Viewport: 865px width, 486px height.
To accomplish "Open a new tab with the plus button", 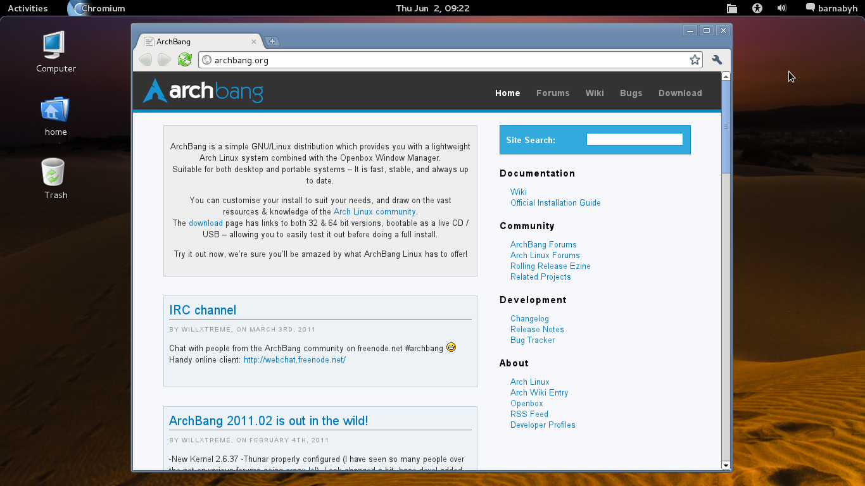I will point(272,42).
